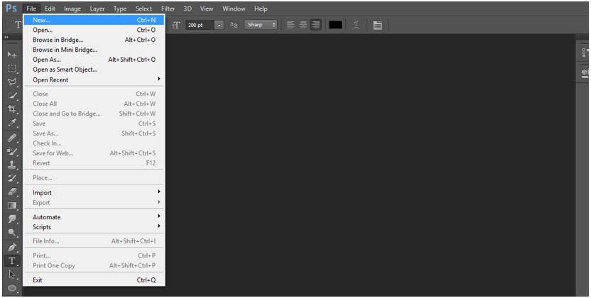Select the Smudge tool

coord(12,219)
